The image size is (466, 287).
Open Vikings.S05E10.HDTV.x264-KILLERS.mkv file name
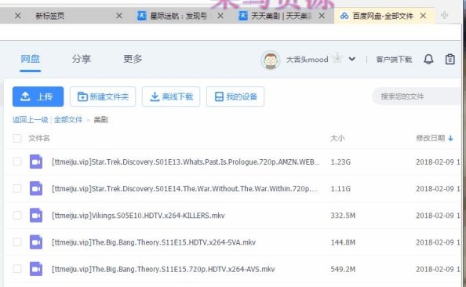[138, 216]
